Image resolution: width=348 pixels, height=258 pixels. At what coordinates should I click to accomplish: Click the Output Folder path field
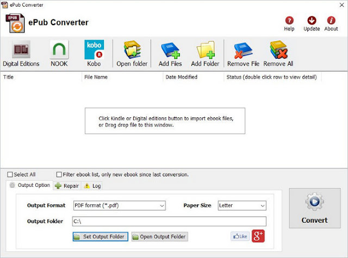pos(169,221)
